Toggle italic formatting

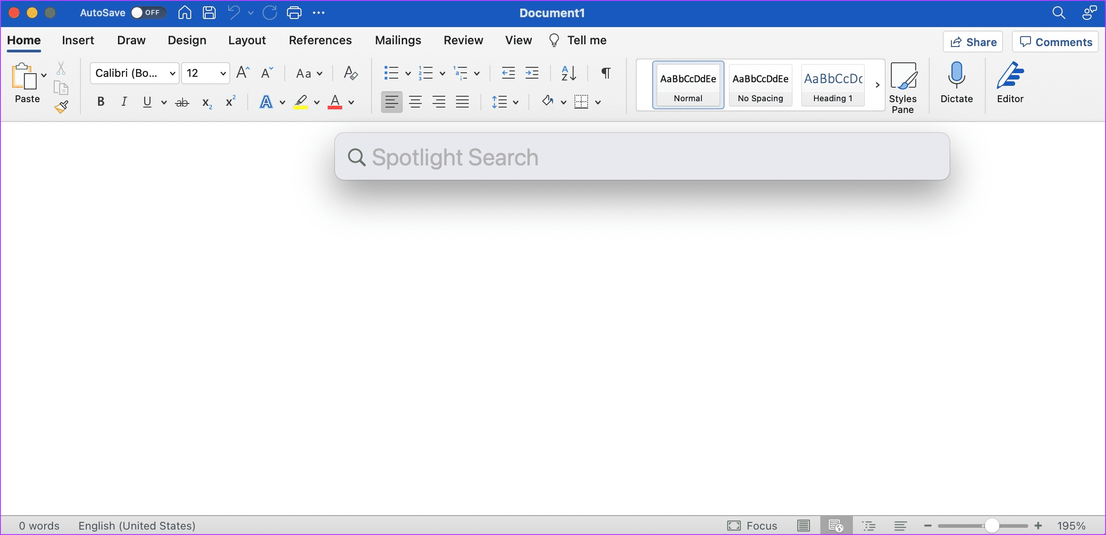click(124, 102)
